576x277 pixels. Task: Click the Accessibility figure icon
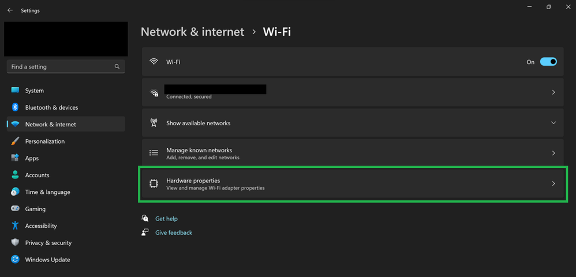point(15,226)
